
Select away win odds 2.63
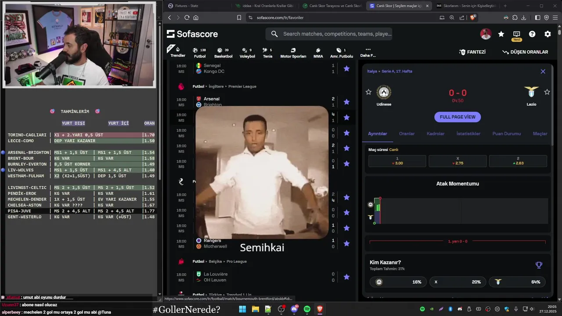518,161
